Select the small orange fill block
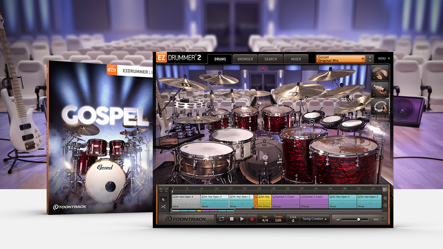The height and width of the screenshot is (249, 443). click(255, 202)
